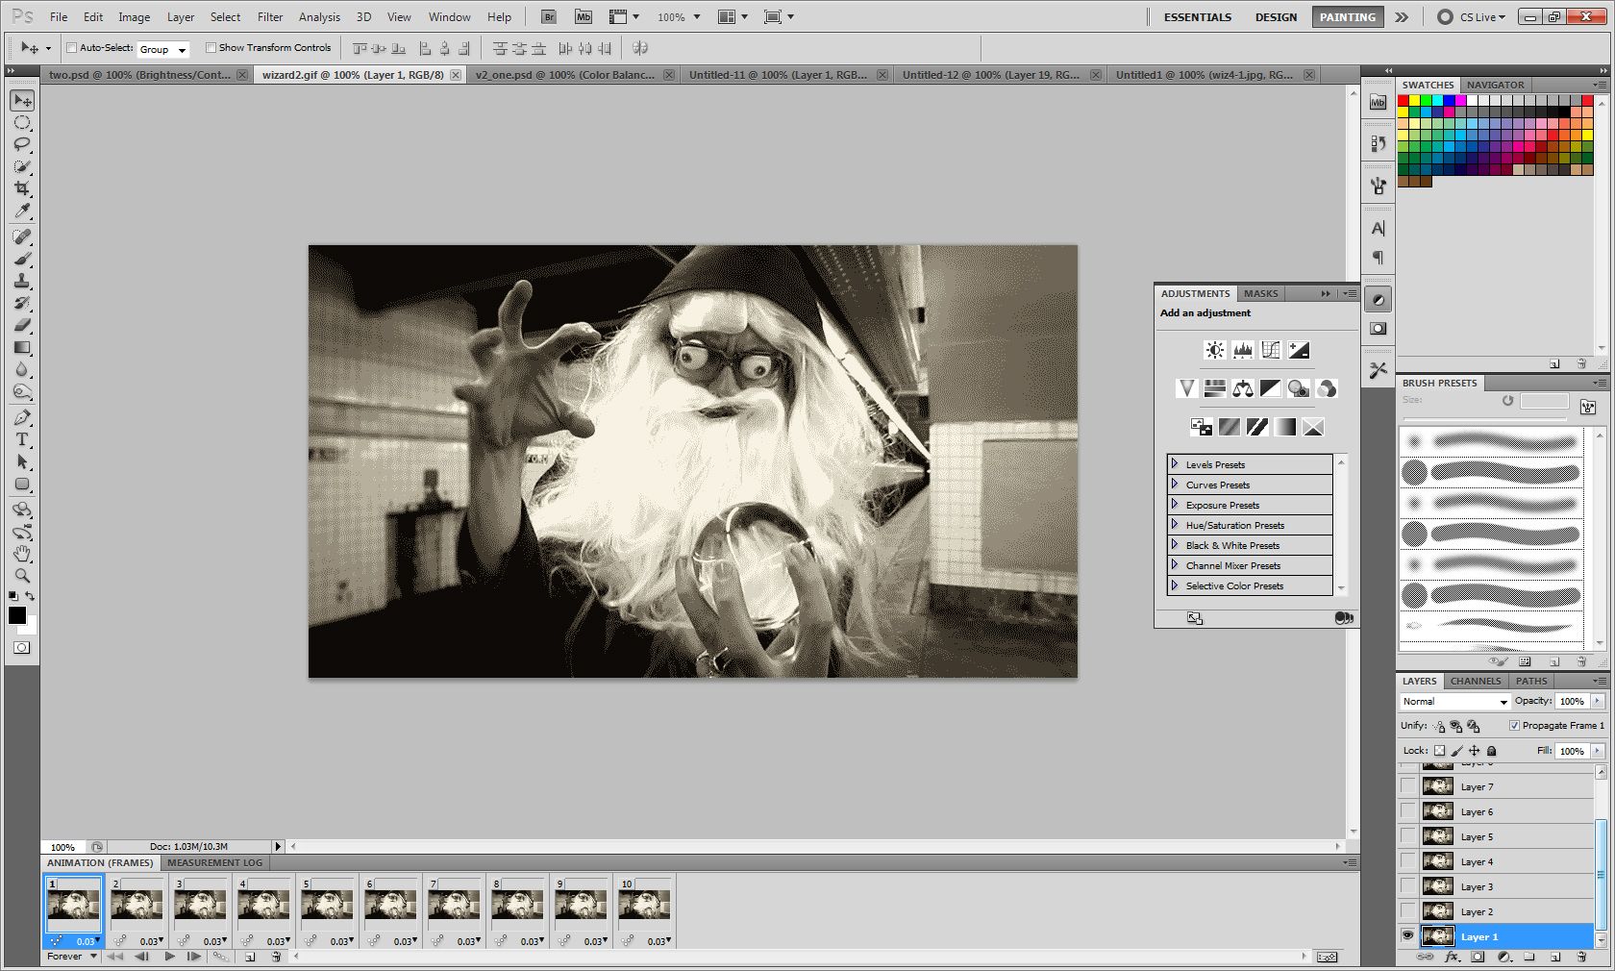Select the Type tool
The height and width of the screenshot is (971, 1615).
(22, 439)
